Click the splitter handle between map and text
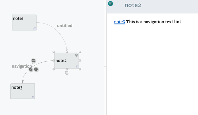This screenshot has height=115, width=198. [x=105, y=66]
